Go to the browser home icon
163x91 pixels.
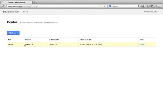(148, 6)
